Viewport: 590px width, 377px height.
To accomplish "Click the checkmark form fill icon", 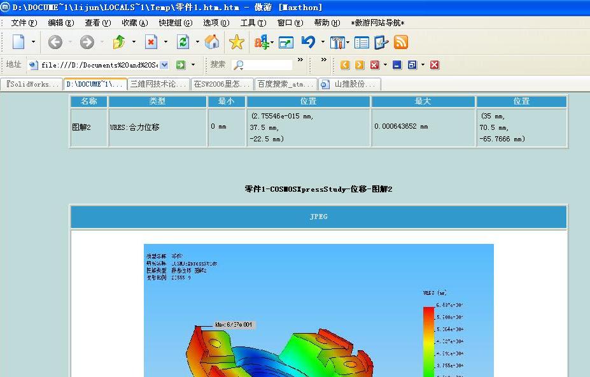I will click(381, 42).
